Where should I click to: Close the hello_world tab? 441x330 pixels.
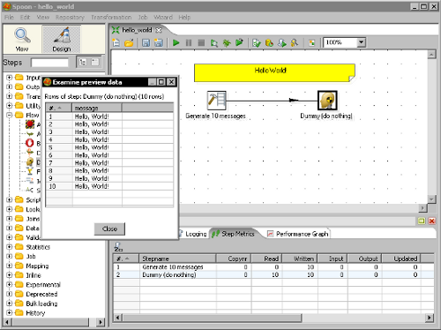pyautogui.click(x=159, y=30)
